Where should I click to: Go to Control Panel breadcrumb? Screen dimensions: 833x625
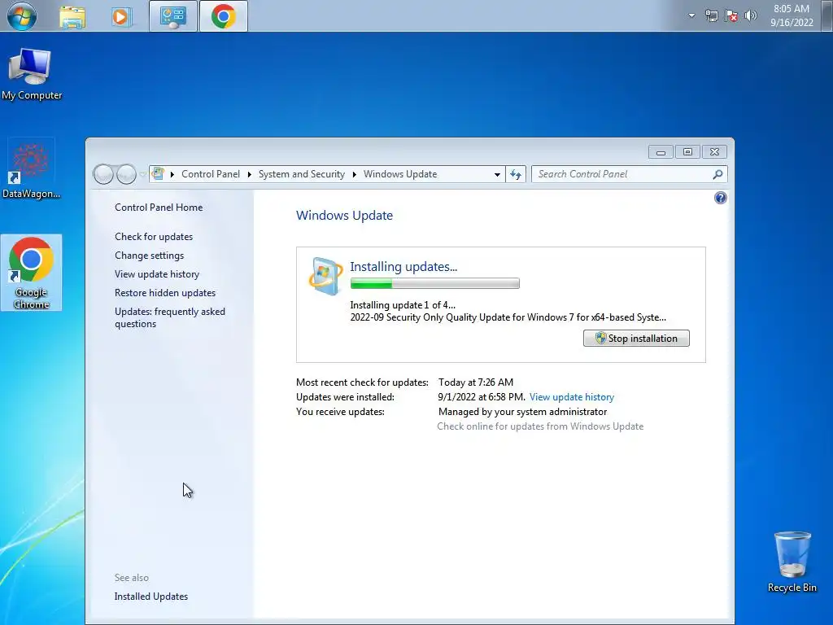tap(211, 174)
